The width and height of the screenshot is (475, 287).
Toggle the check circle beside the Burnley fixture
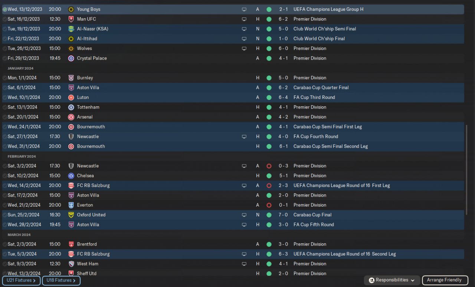click(5, 78)
